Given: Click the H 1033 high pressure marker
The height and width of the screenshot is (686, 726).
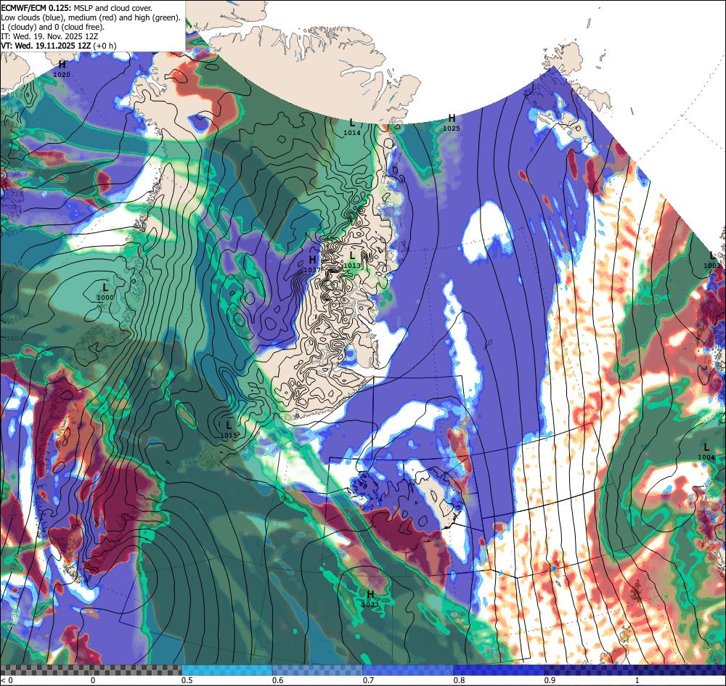Looking at the screenshot, I should click(370, 598).
